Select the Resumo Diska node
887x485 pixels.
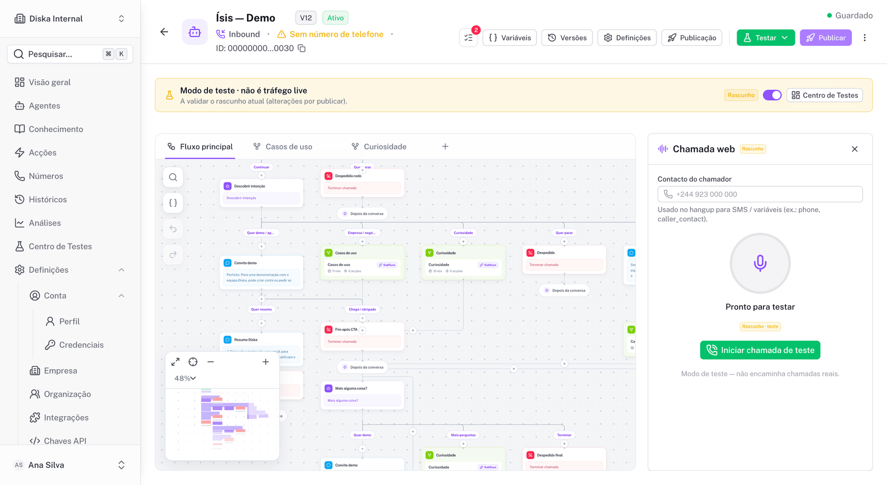[x=261, y=349]
